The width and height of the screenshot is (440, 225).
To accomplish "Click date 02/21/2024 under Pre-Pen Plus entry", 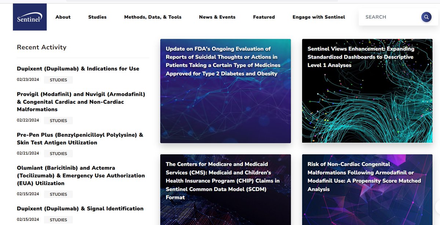I will [28, 154].
